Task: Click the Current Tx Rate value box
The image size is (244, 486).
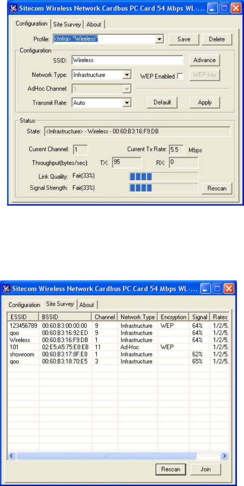Action: click(176, 149)
